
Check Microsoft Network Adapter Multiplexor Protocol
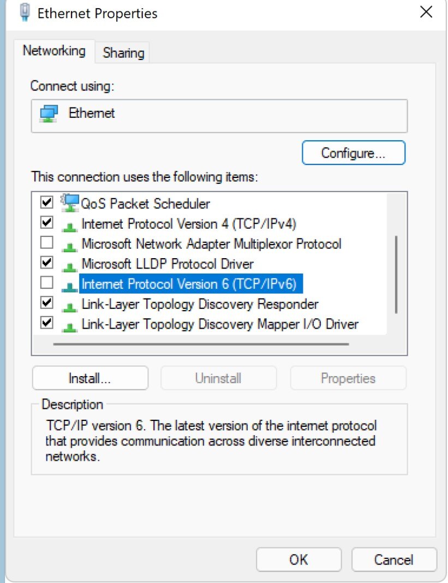tap(46, 242)
